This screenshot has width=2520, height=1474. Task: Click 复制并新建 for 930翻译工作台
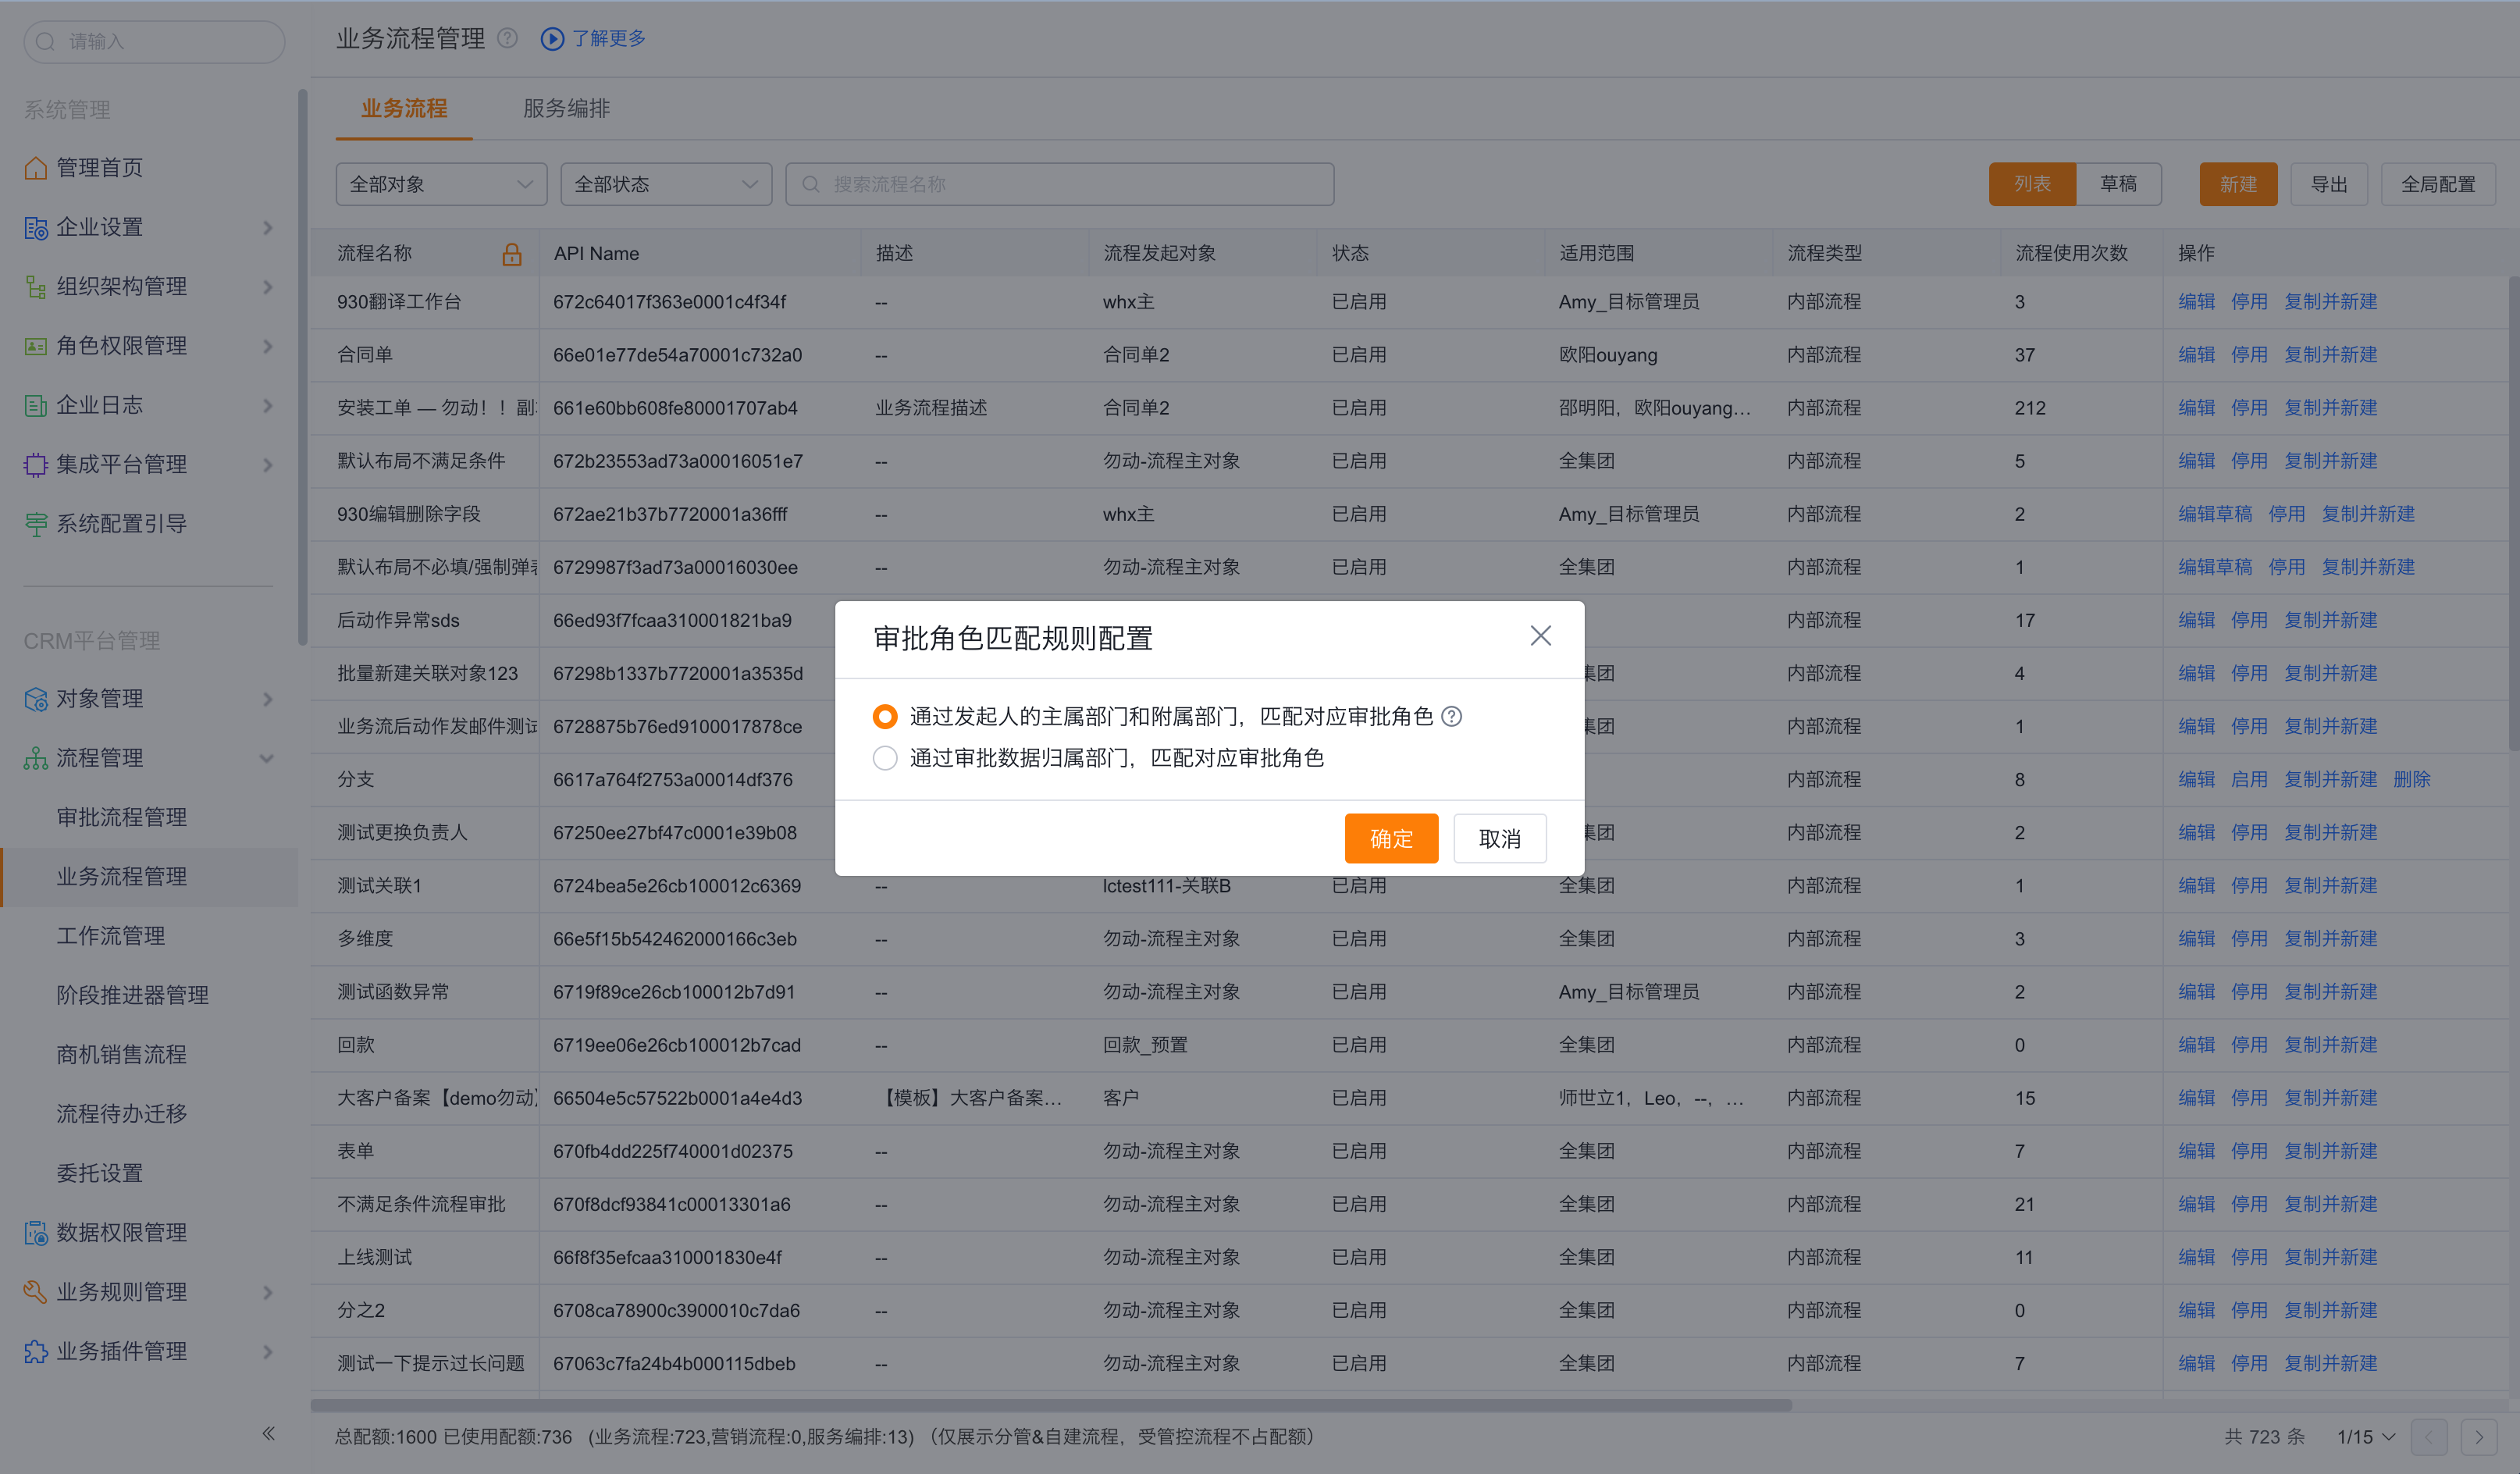click(x=2331, y=301)
